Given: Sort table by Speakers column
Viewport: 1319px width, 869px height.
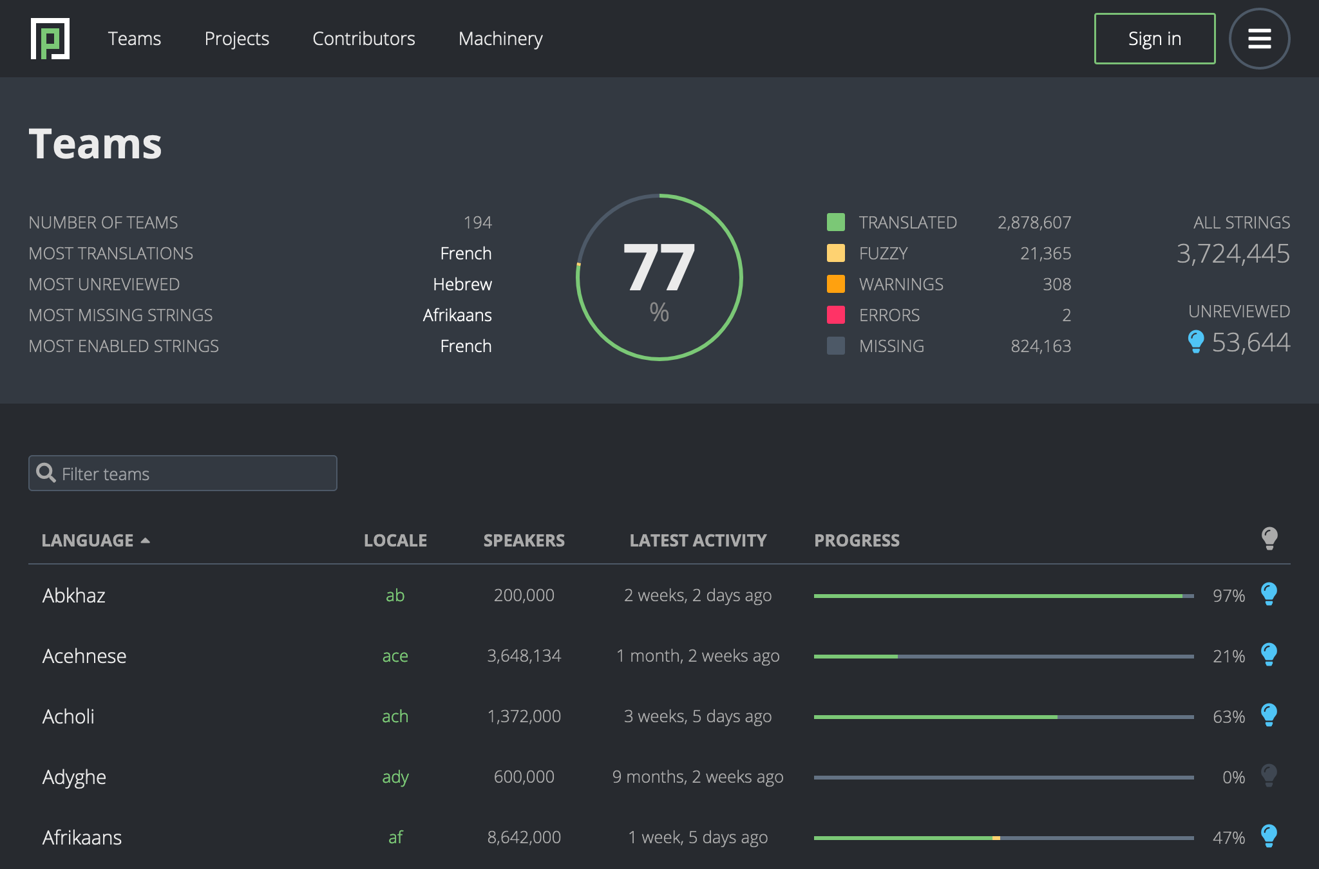Looking at the screenshot, I should point(524,541).
